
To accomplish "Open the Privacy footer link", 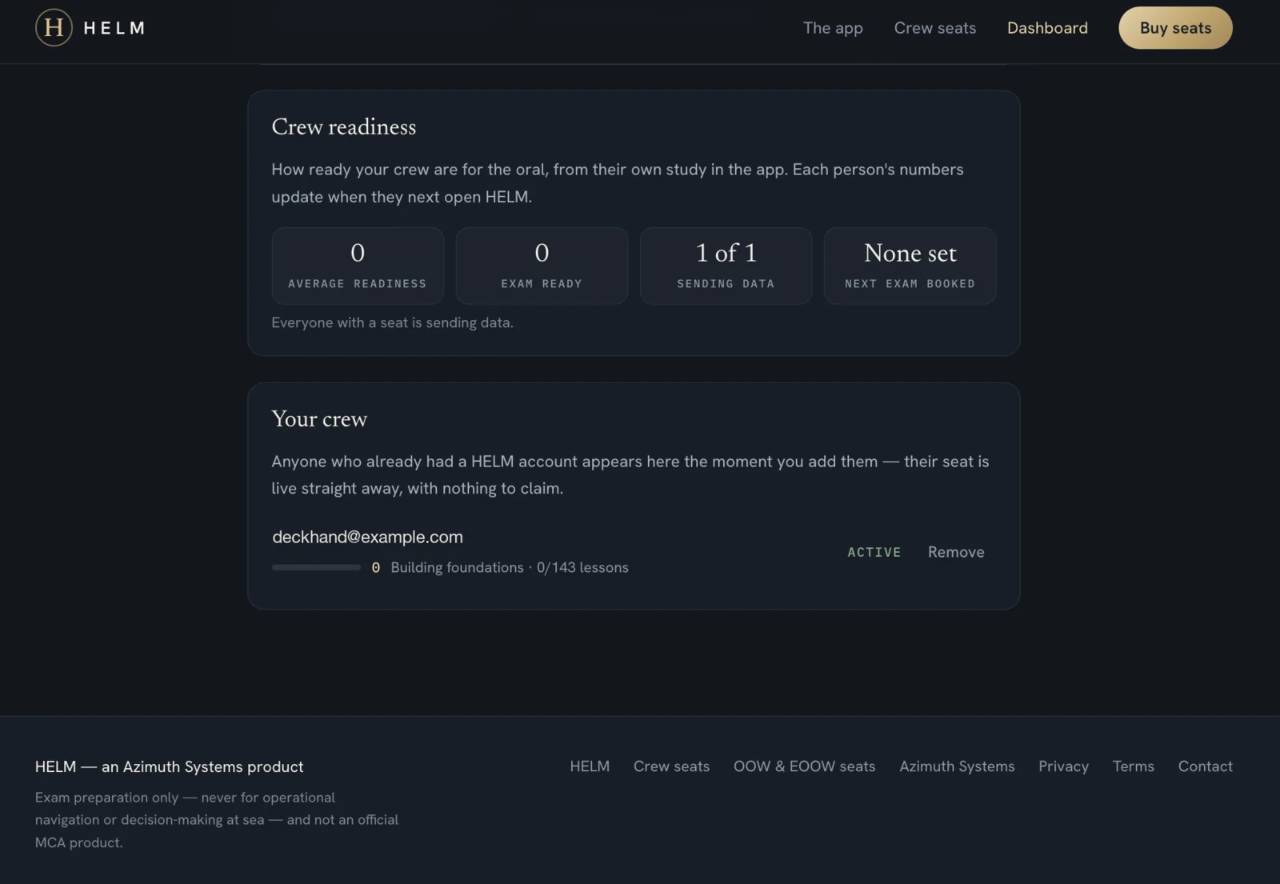I will 1063,766.
